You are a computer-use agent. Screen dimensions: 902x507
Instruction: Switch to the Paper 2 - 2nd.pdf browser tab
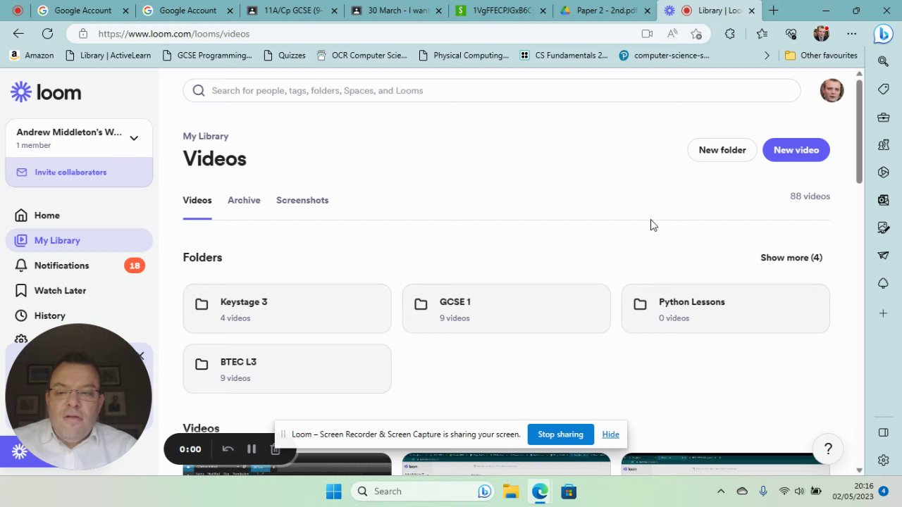click(605, 11)
